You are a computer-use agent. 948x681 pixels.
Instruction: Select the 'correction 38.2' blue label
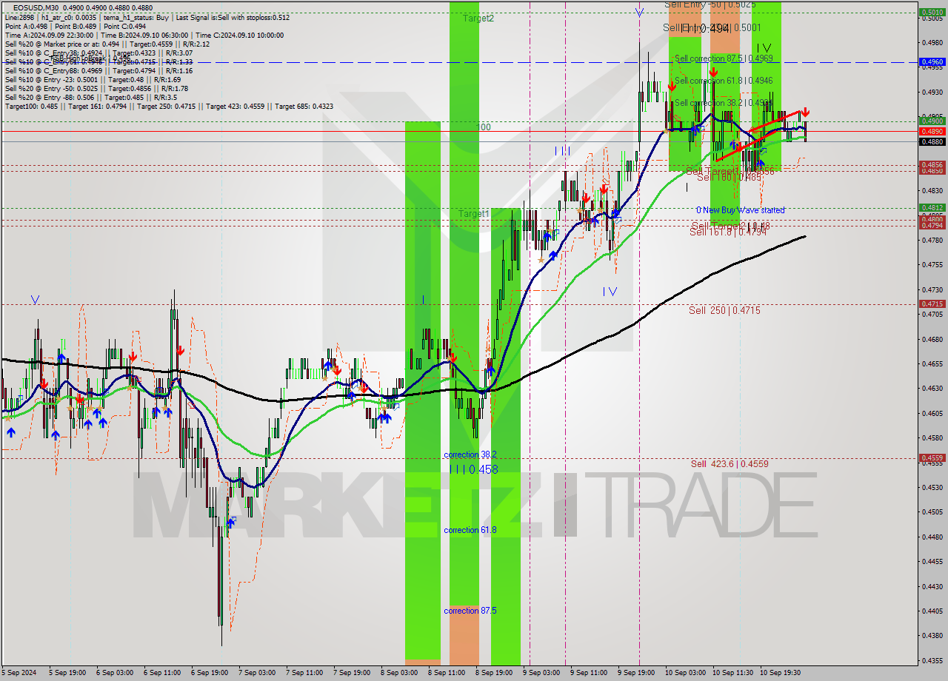click(470, 454)
